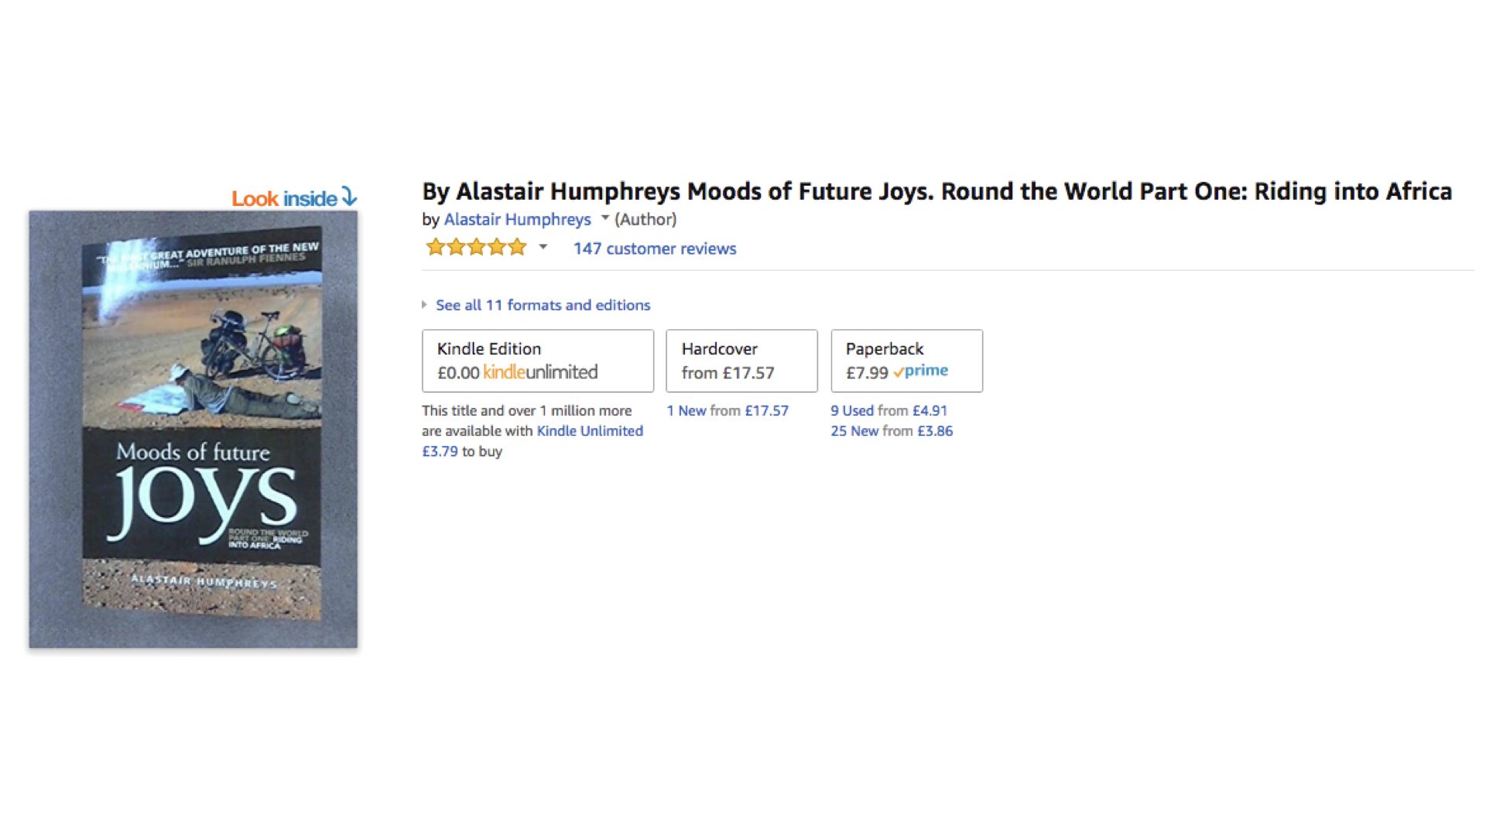View 25 New paperbacks from £3.86
1486x836 pixels.
click(x=892, y=431)
